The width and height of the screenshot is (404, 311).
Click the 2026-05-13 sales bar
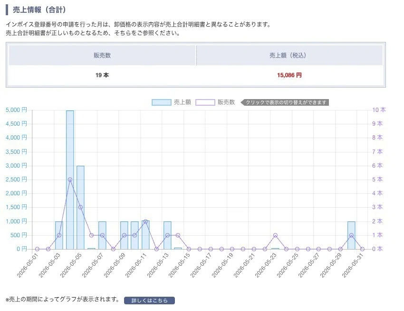(167, 235)
